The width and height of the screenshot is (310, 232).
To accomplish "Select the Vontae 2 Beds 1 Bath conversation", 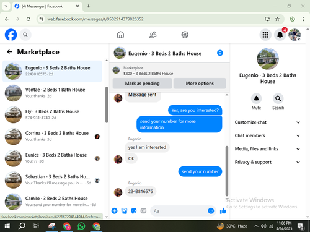I will 52,93.
